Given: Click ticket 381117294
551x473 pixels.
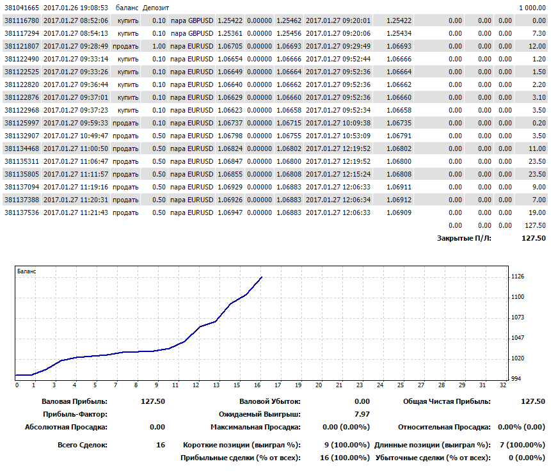Looking at the screenshot, I should point(21,33).
